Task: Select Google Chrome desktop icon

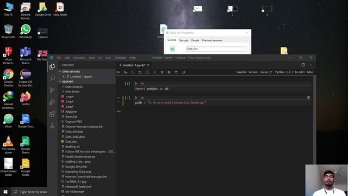Action: [x=9, y=78]
